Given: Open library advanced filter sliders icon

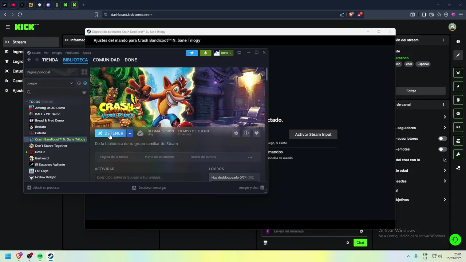Looking at the screenshot, I should coord(84,92).
